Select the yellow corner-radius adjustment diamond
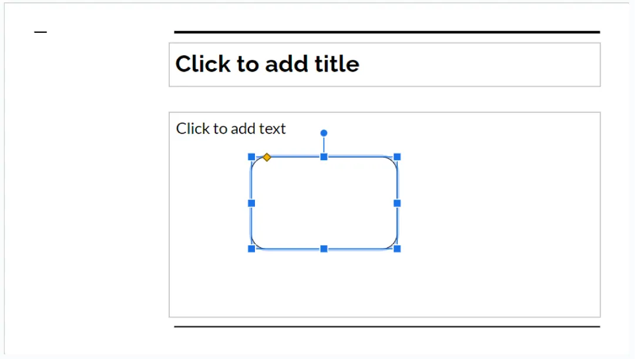Screen dimensions: 635x359 tap(266, 157)
